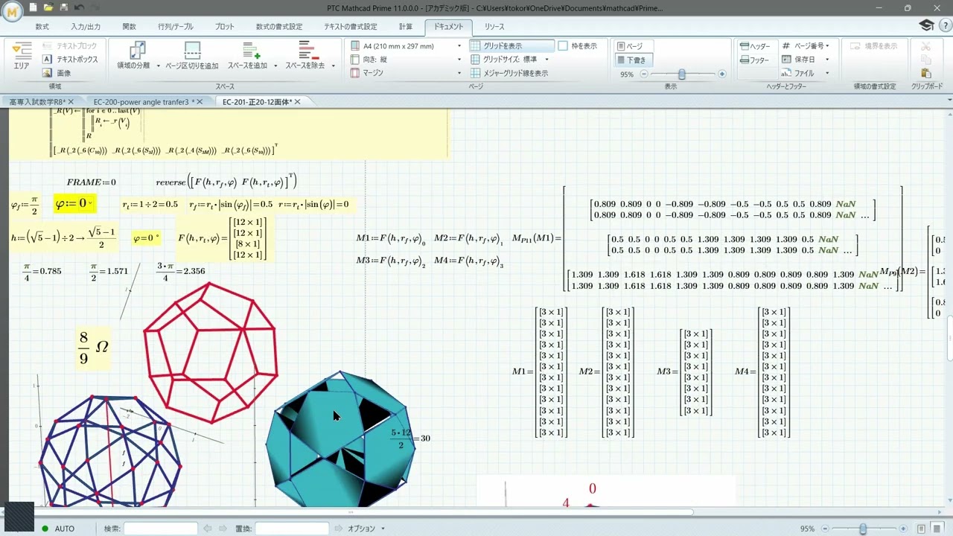Image resolution: width=953 pixels, height=536 pixels.
Task: Click the red dodecahedron wireframe plot
Action: tap(211, 352)
